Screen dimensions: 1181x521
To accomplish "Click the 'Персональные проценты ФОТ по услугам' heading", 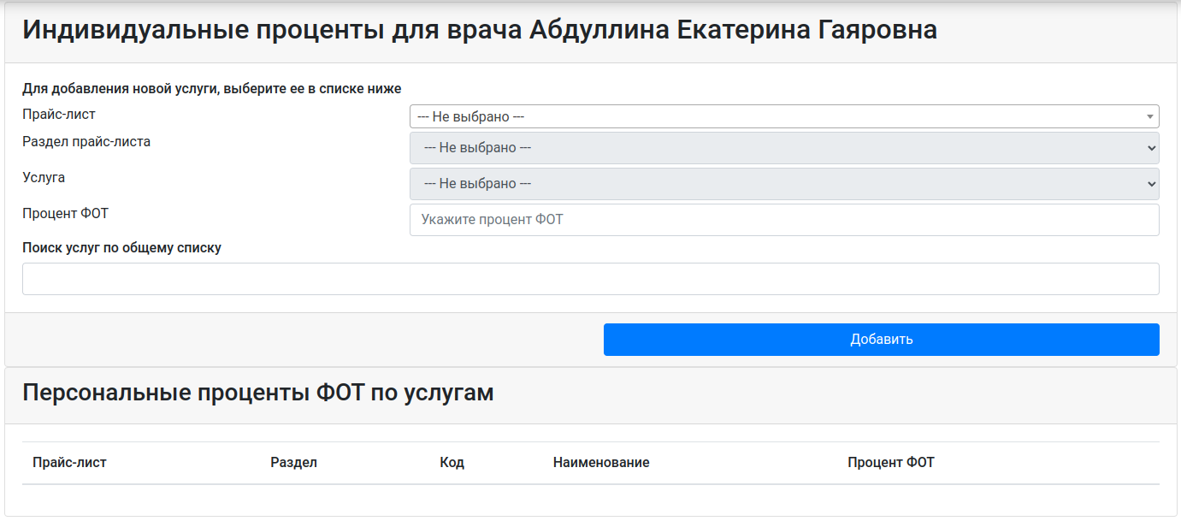I will [x=257, y=393].
